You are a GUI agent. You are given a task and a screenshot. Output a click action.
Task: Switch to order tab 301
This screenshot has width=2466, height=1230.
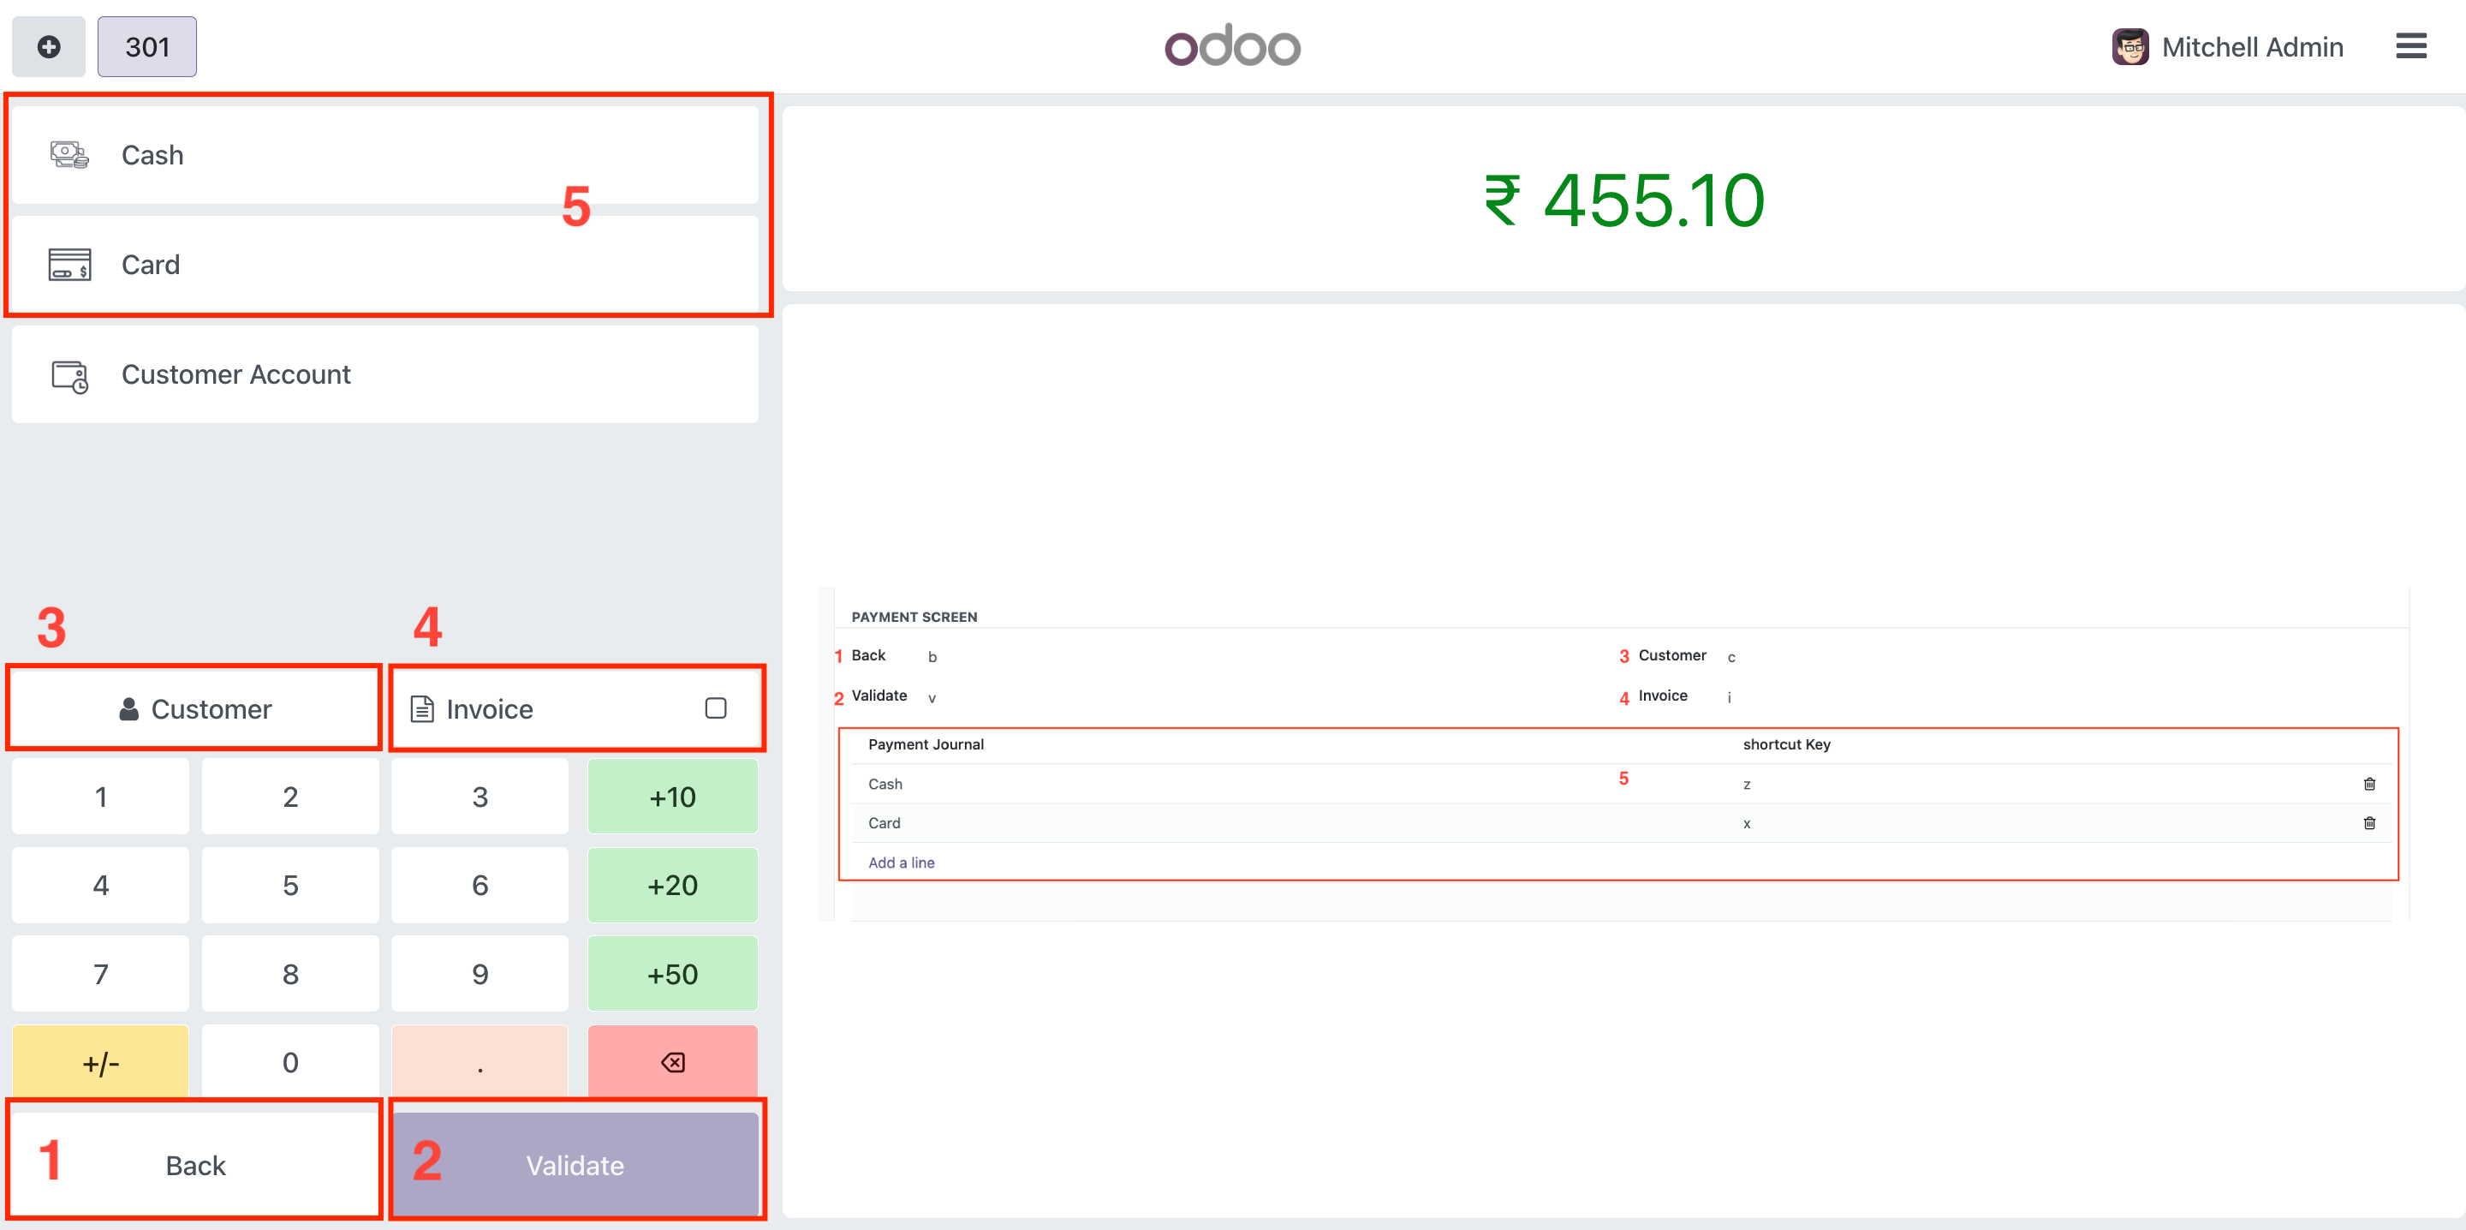(147, 47)
